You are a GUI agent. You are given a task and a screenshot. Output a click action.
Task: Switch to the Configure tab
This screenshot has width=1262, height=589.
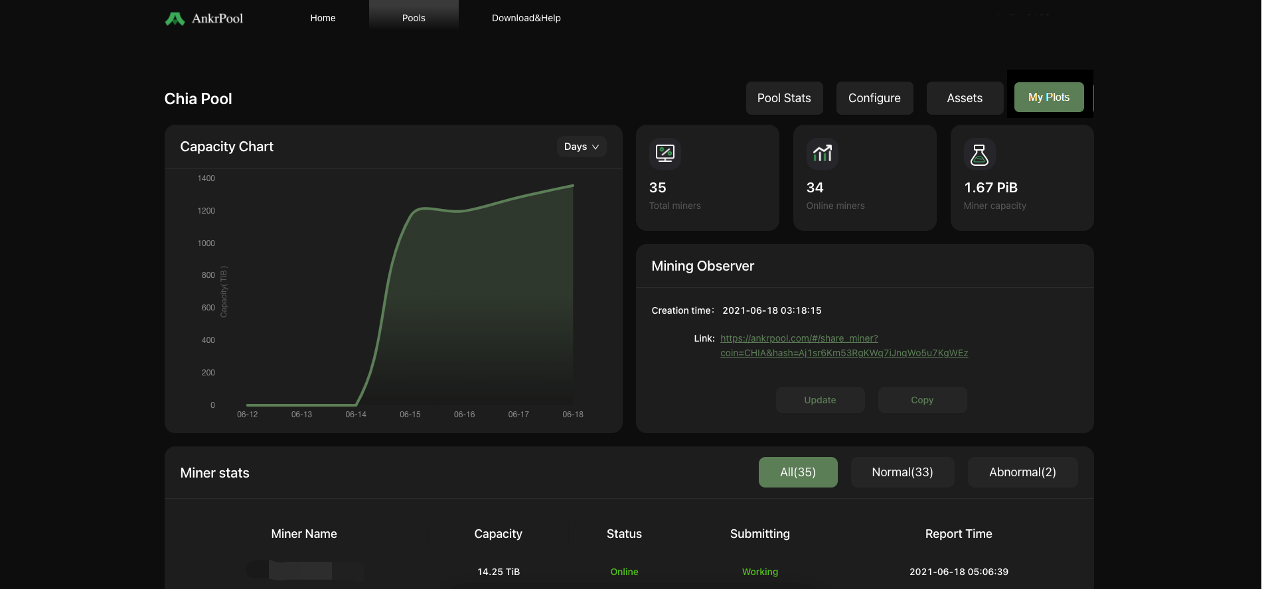click(x=874, y=98)
